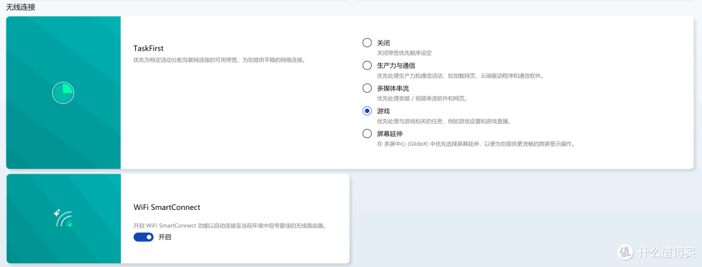Click the WiFi SmartConnect signal icon
This screenshot has width=702, height=267.
[x=62, y=218]
